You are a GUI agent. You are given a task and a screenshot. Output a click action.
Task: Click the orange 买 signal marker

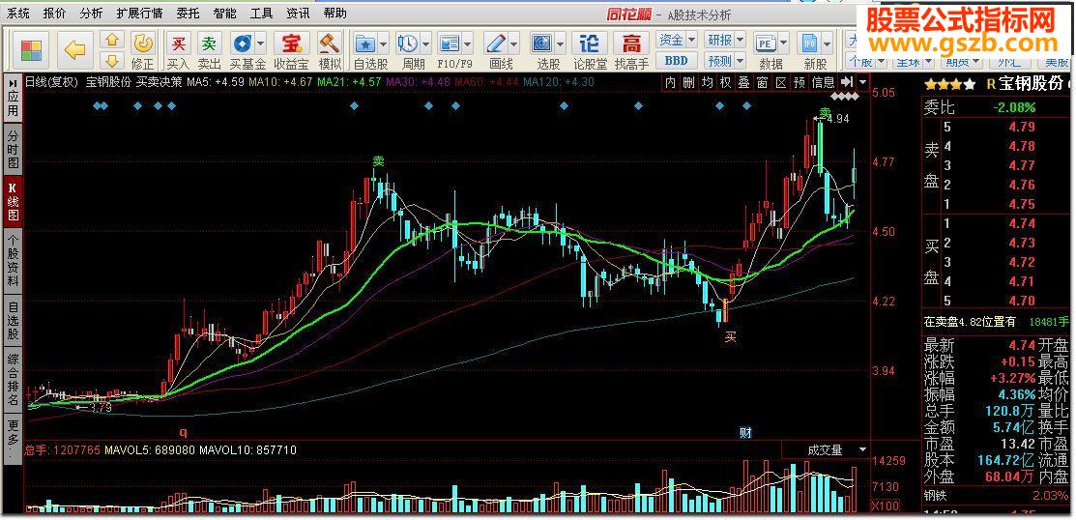coord(731,336)
